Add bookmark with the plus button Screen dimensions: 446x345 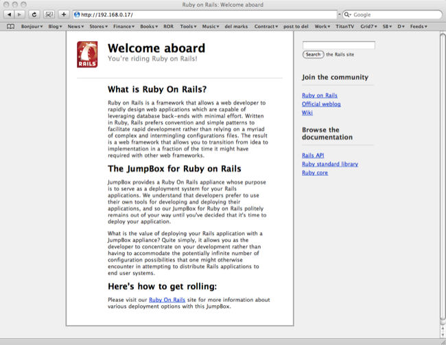click(x=64, y=14)
